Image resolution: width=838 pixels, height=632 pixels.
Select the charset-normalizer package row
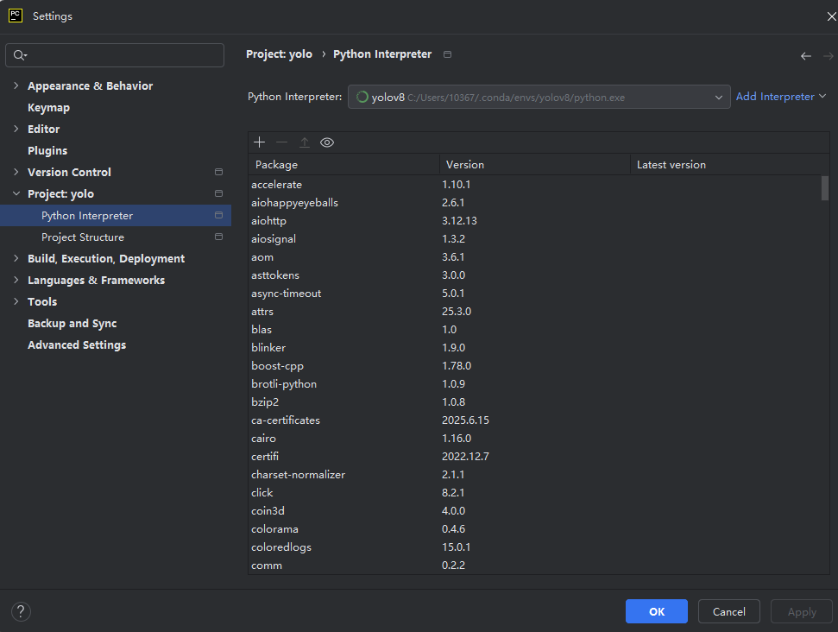coord(534,475)
